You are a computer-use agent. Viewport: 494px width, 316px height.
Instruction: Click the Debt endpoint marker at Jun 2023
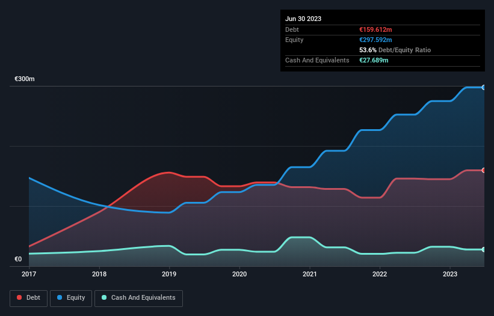(484, 170)
